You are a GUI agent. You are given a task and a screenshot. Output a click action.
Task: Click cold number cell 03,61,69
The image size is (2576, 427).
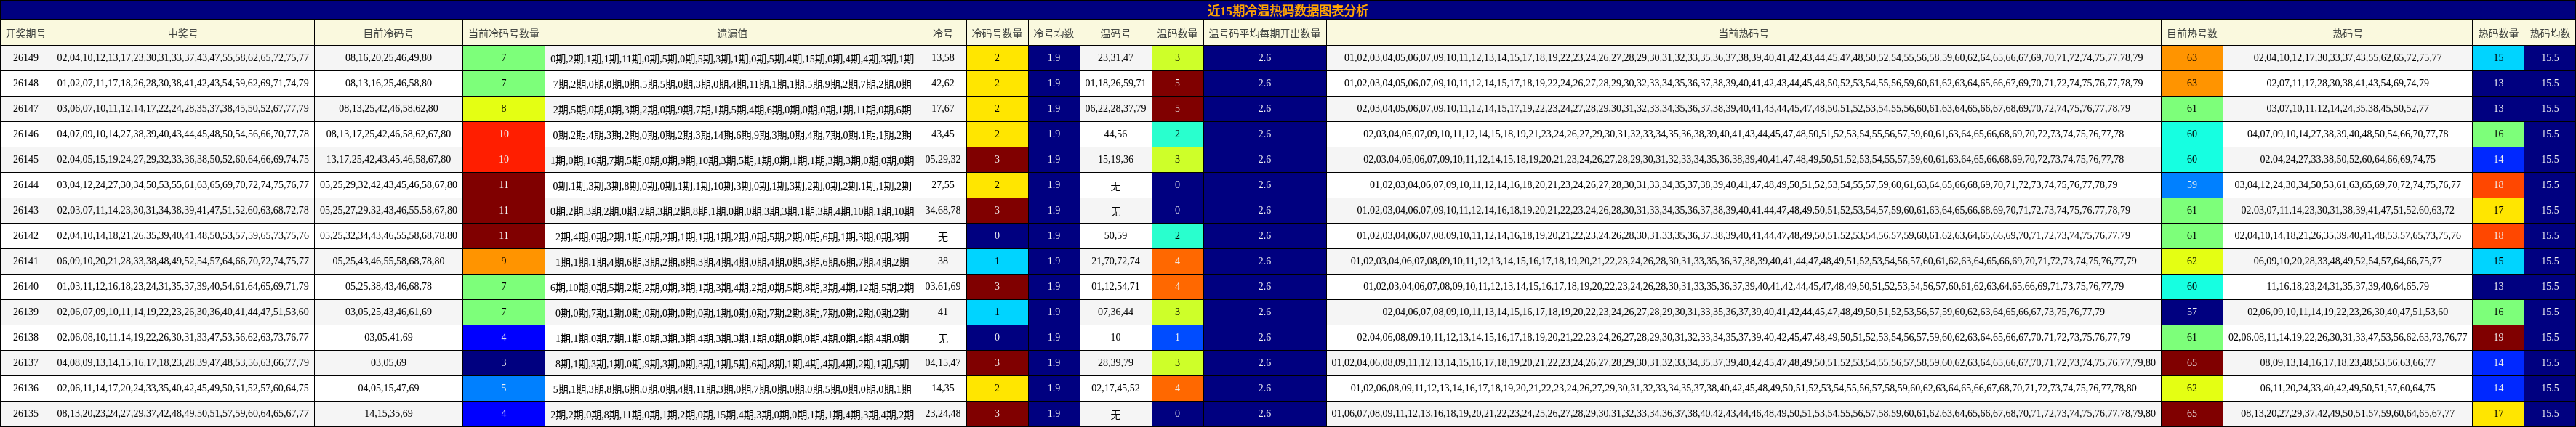[x=943, y=286]
